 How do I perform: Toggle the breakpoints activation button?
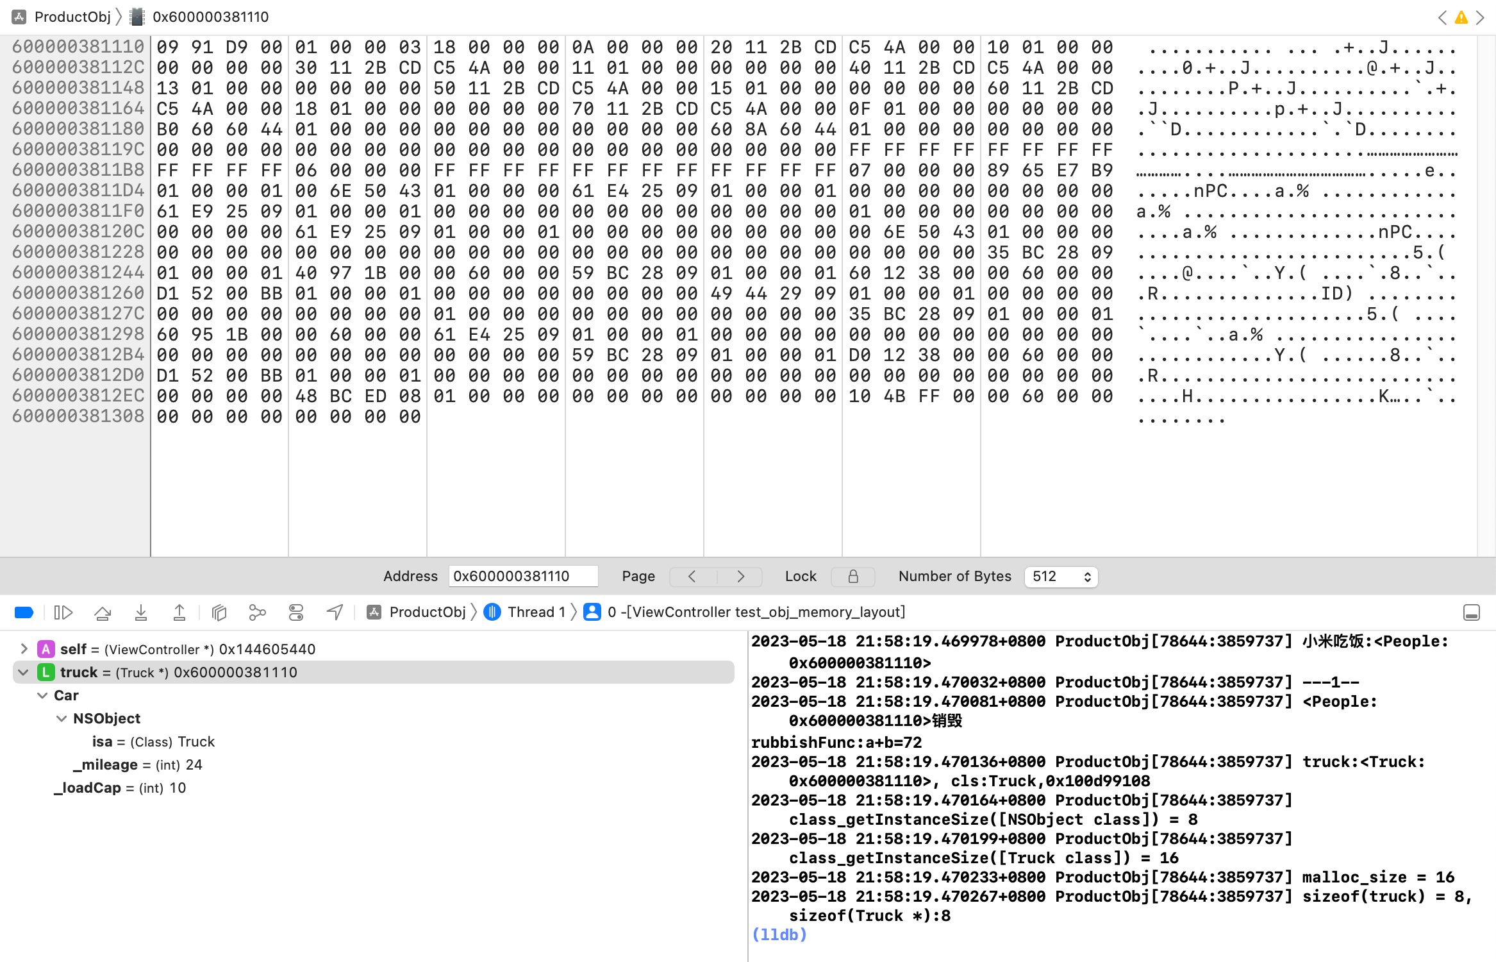coord(24,612)
